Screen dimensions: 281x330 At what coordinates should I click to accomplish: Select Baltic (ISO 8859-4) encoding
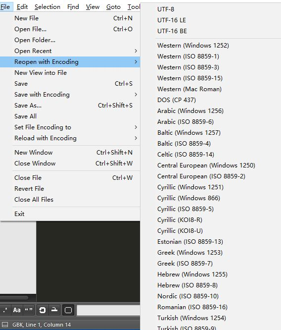(x=211, y=144)
